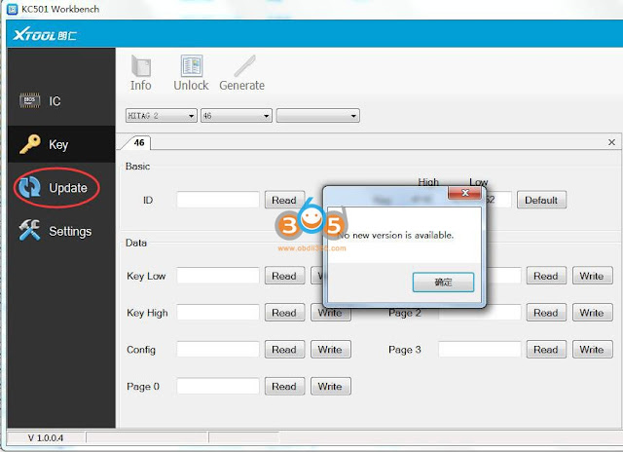
Task: Confirm the no new version dialog
Action: tap(443, 282)
